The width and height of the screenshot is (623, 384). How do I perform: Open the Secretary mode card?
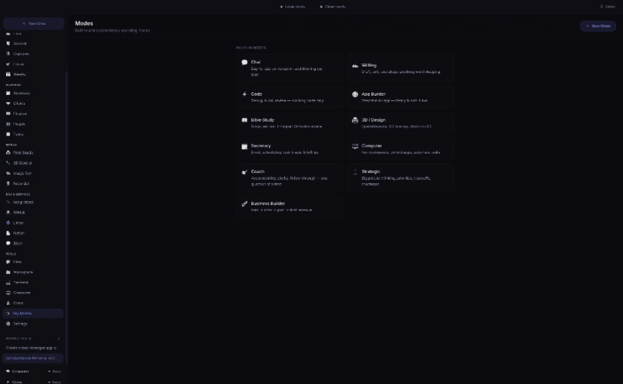290,148
